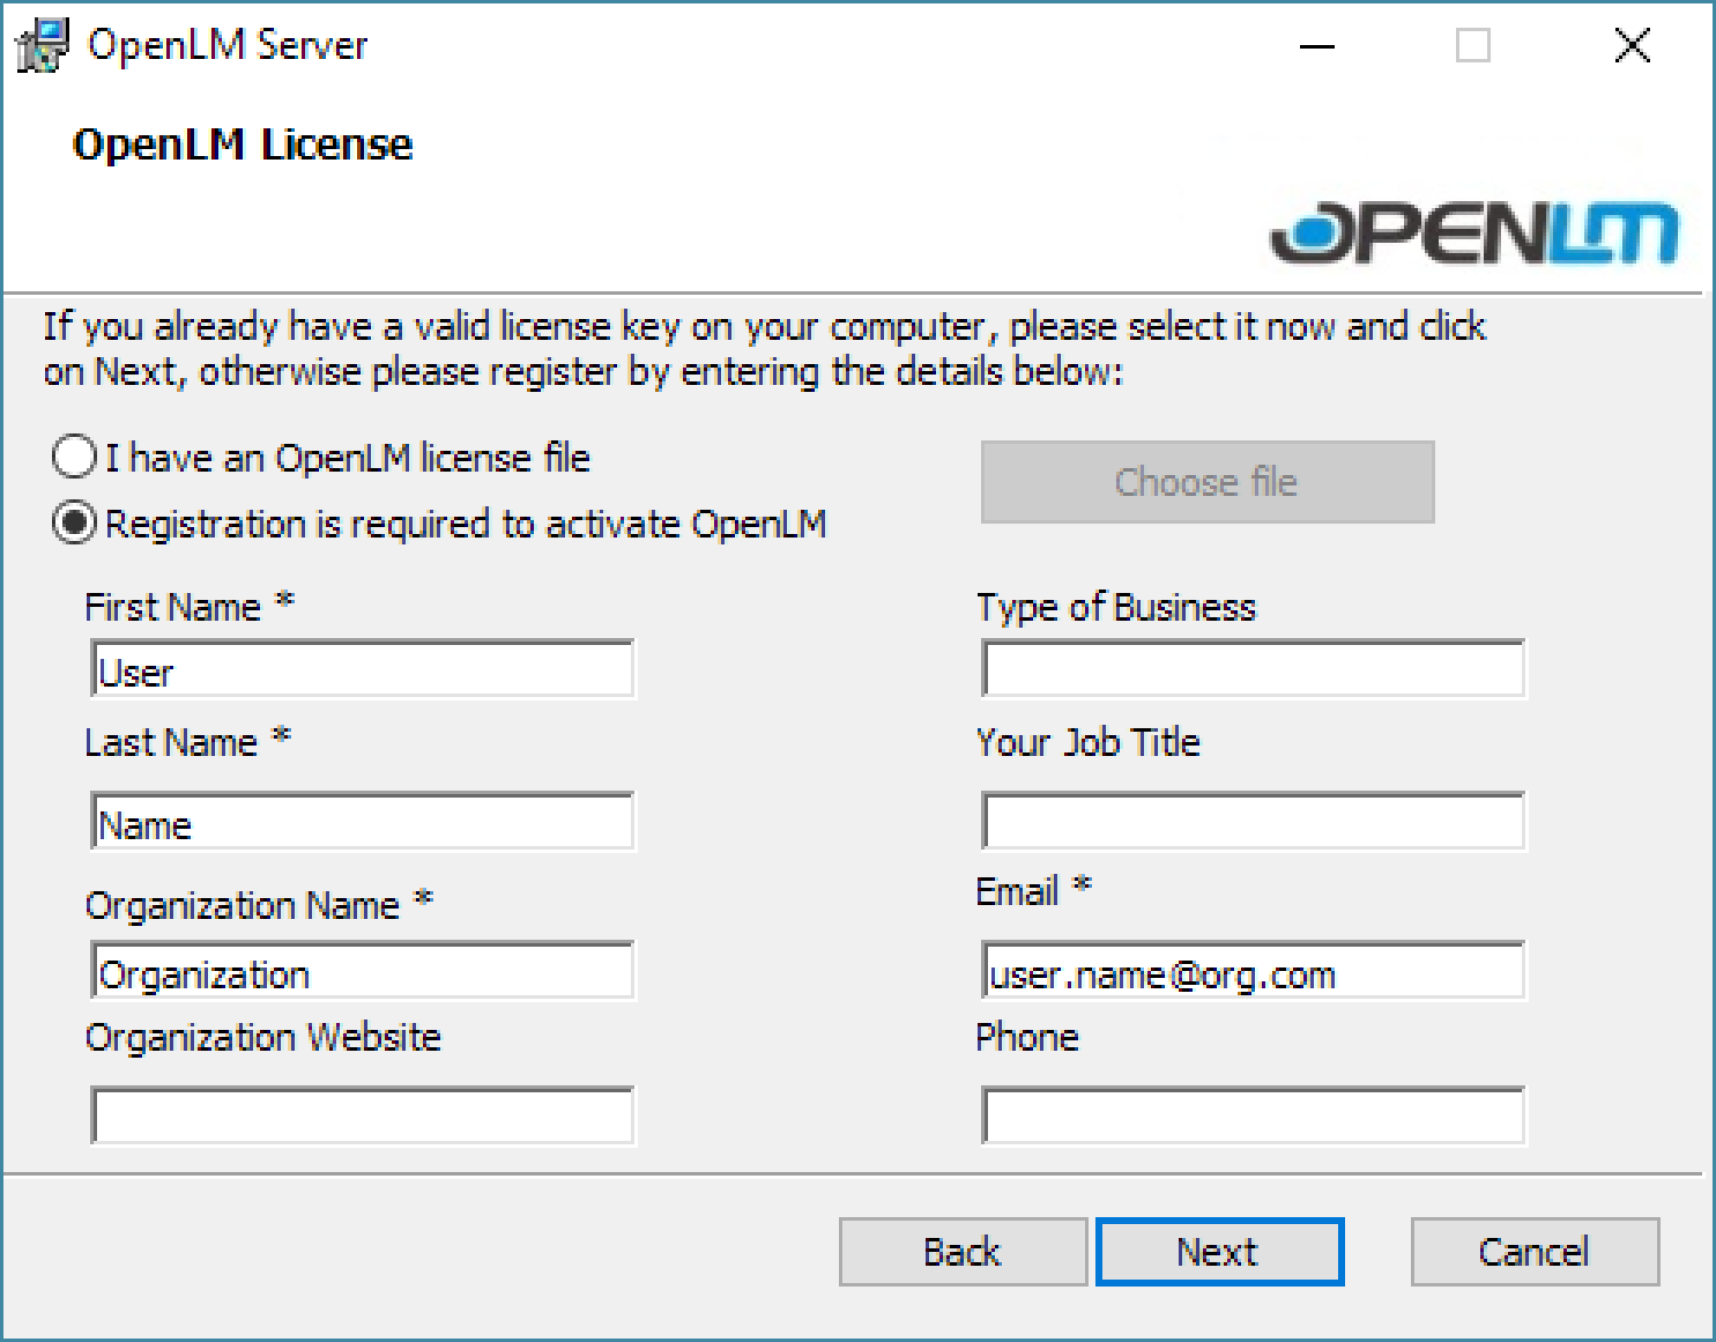Image resolution: width=1716 pixels, height=1342 pixels.
Task: Cancel the OpenLM installation
Action: coord(1534,1252)
